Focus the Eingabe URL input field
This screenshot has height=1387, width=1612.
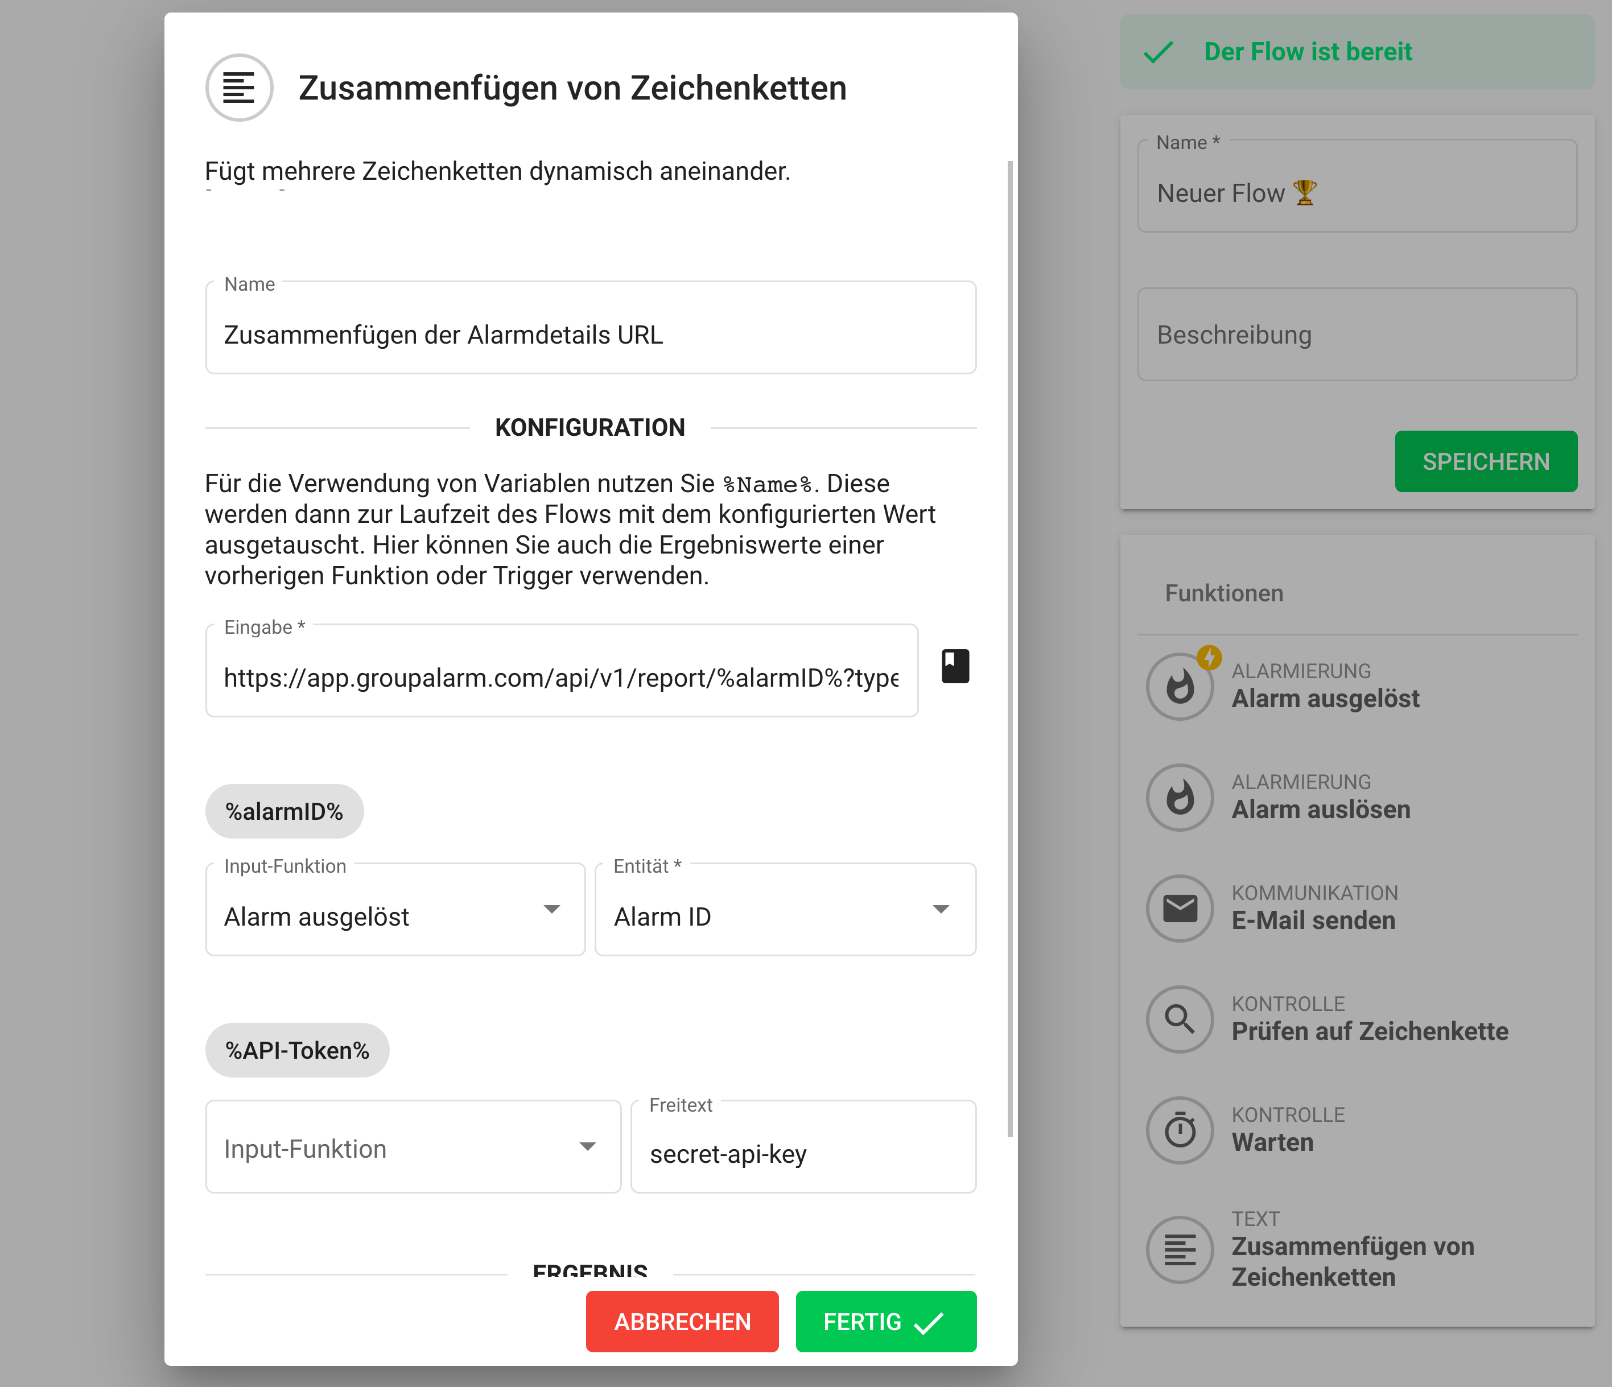pyautogui.click(x=561, y=678)
